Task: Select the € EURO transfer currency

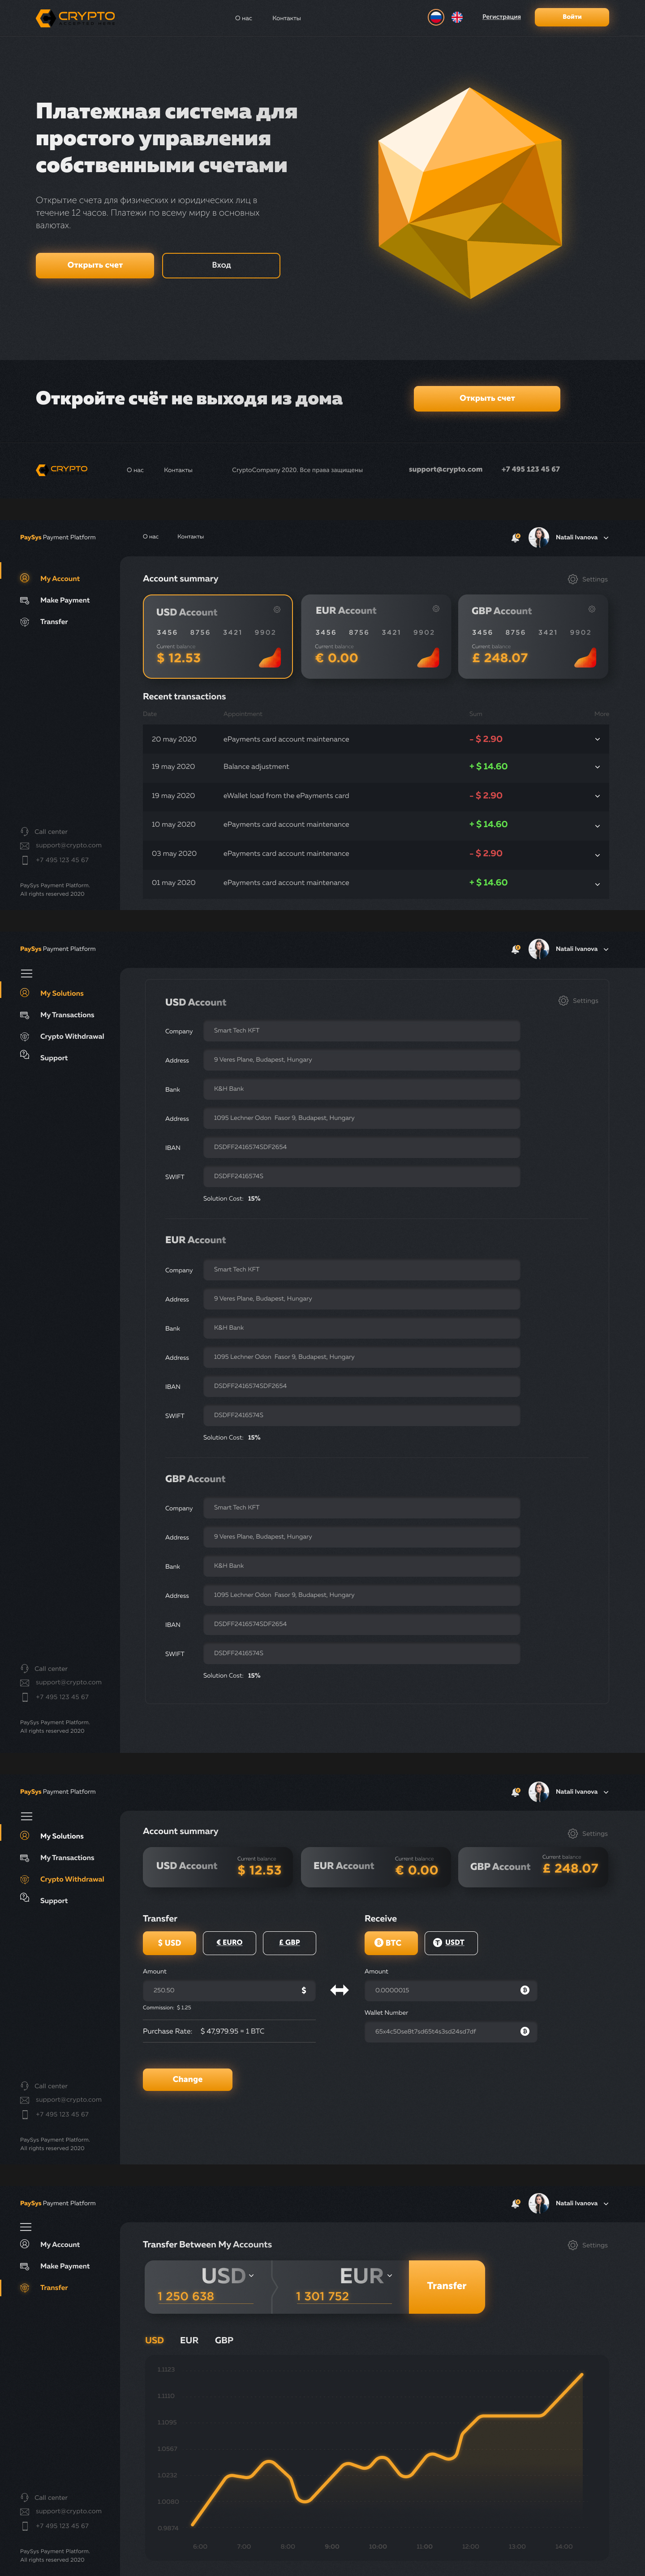Action: pyautogui.click(x=230, y=1942)
